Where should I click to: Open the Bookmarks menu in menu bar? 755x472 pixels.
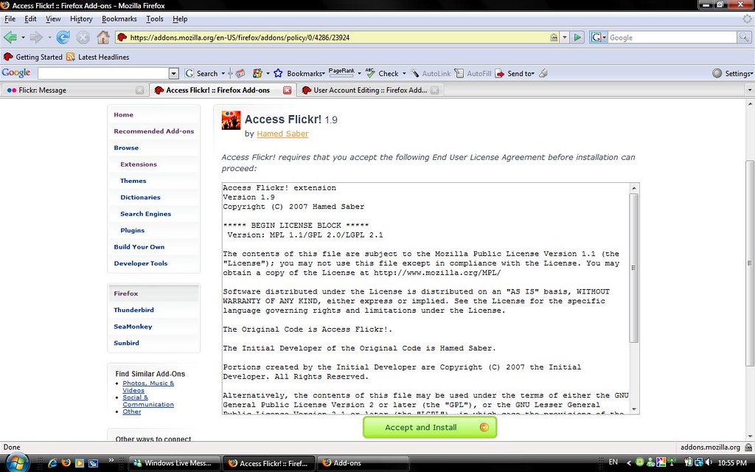[119, 18]
